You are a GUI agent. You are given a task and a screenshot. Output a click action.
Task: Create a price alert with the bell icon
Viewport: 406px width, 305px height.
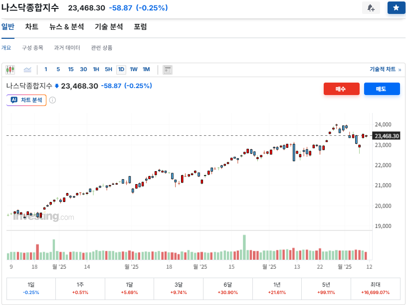(371, 8)
